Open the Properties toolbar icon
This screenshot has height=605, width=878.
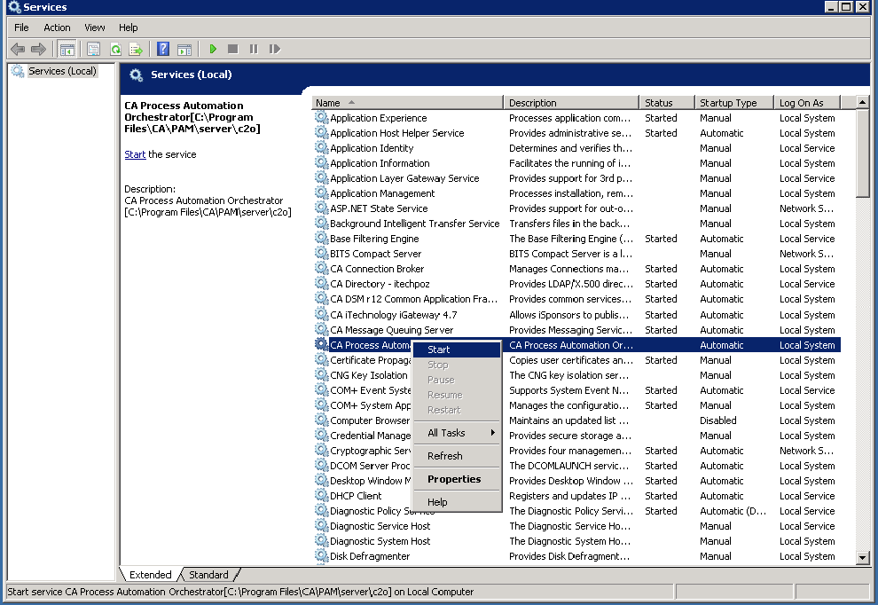tap(93, 50)
